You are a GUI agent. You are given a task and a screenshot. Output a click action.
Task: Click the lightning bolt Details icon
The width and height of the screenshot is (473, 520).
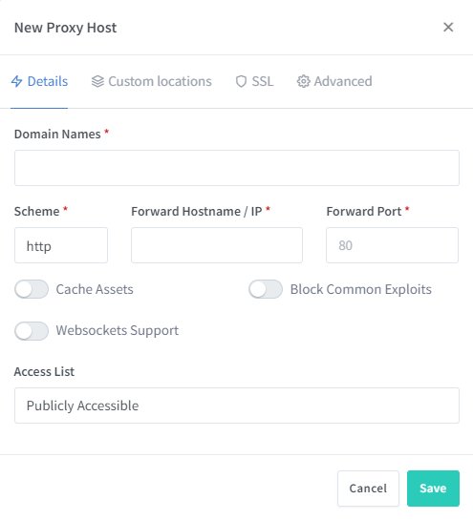16,81
